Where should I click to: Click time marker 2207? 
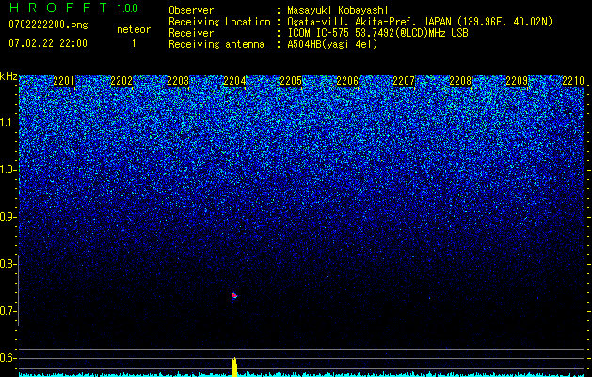[x=404, y=81]
